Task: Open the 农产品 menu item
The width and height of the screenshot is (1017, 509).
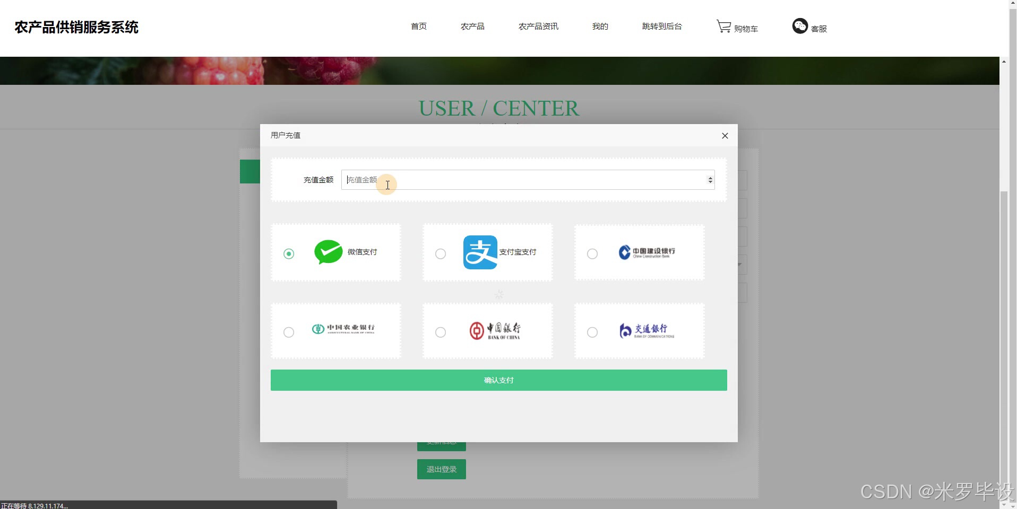Action: coord(472,26)
